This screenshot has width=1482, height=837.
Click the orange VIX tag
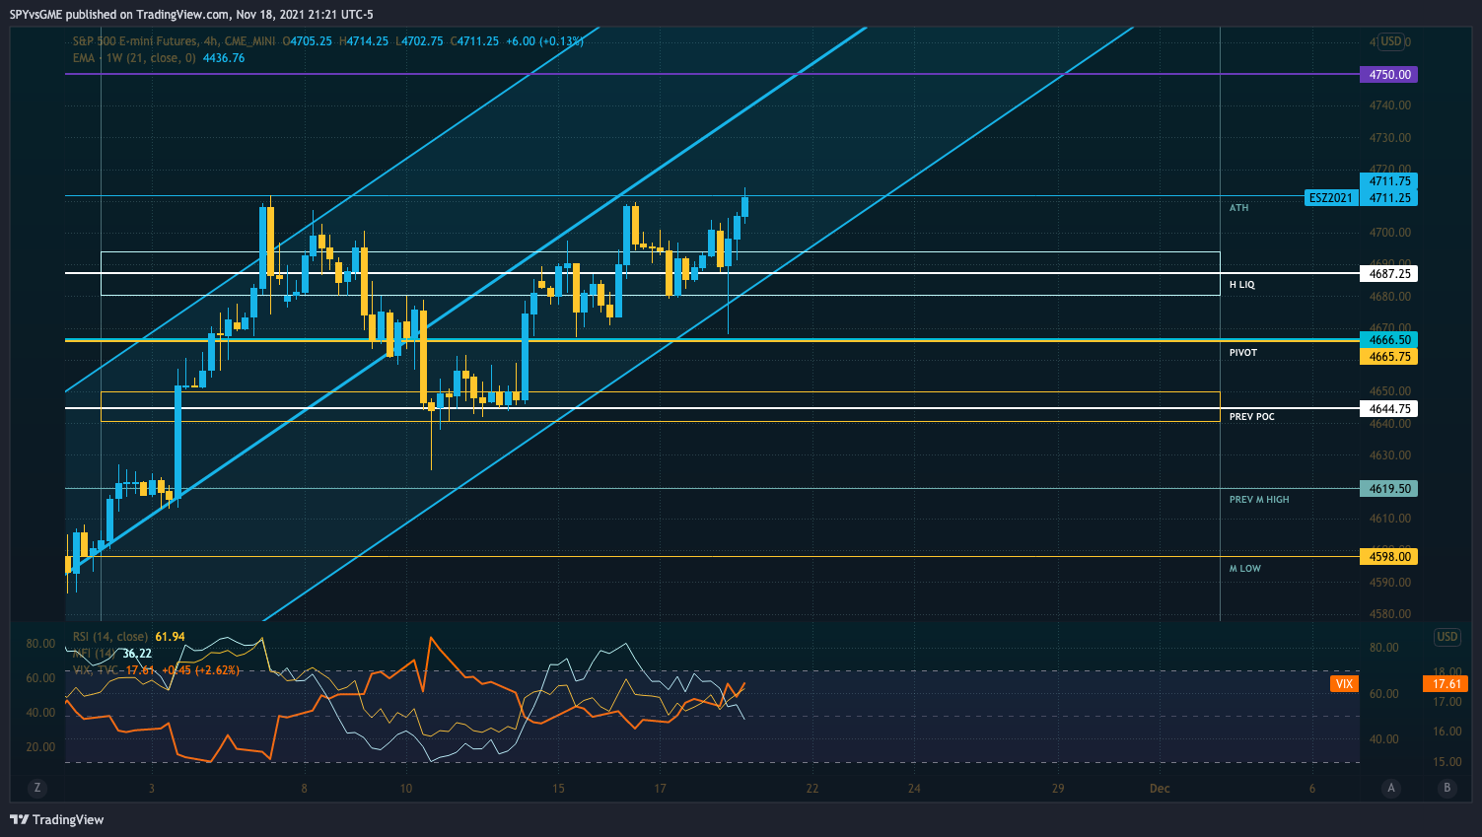1344,684
